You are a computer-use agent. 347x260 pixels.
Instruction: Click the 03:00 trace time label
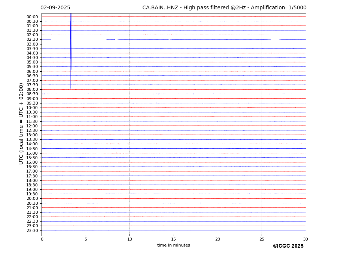(32, 44)
